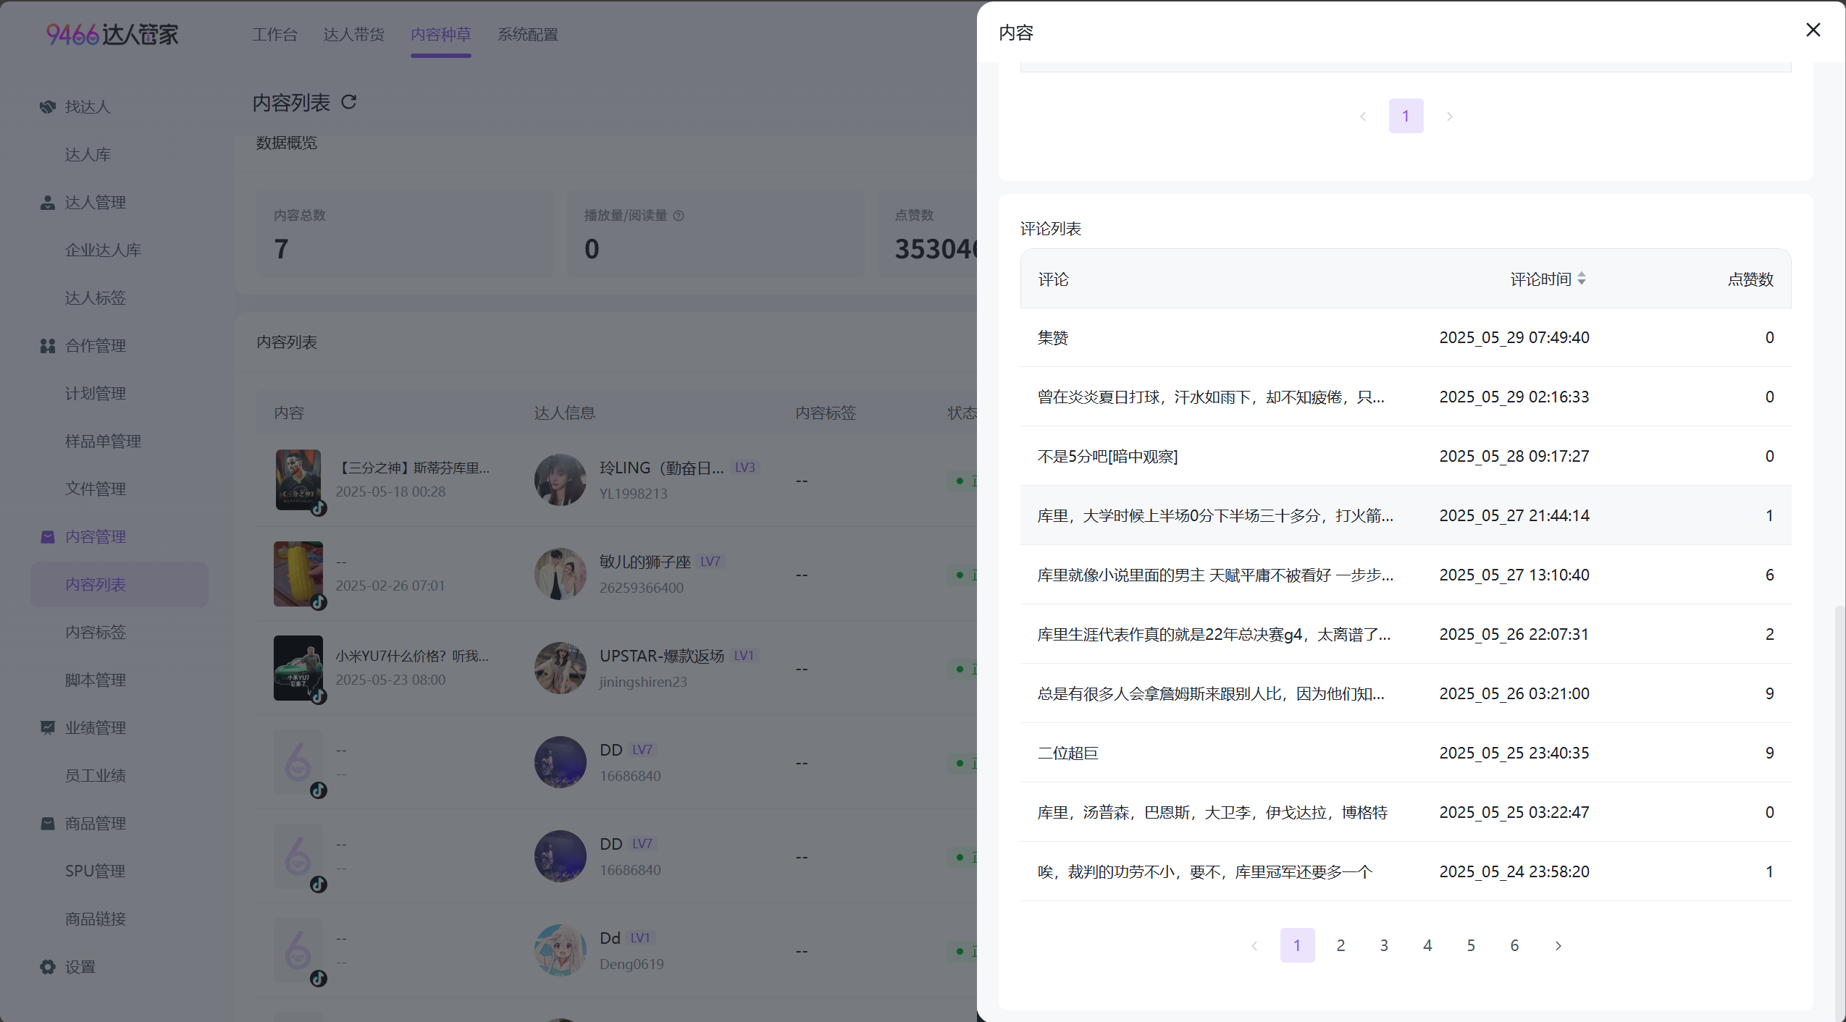Click the 内容管理 sidebar icon

click(48, 537)
